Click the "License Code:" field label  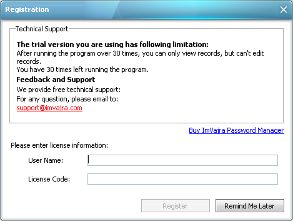point(49,179)
